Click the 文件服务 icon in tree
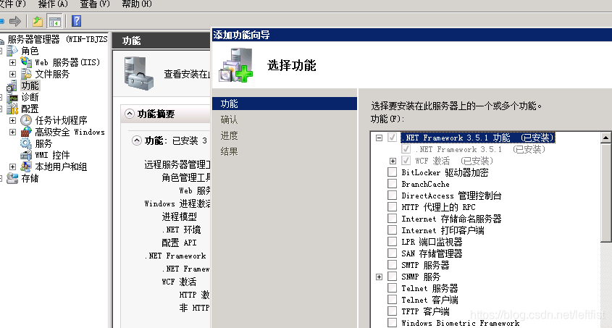612x328 pixels. pyautogui.click(x=26, y=74)
